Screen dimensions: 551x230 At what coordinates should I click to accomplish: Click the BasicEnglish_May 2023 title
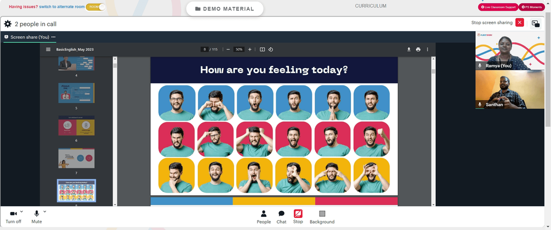pyautogui.click(x=75, y=49)
